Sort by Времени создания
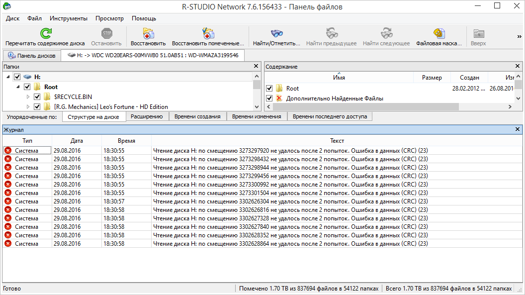Screen dimensions: 525x295 pos(197,116)
